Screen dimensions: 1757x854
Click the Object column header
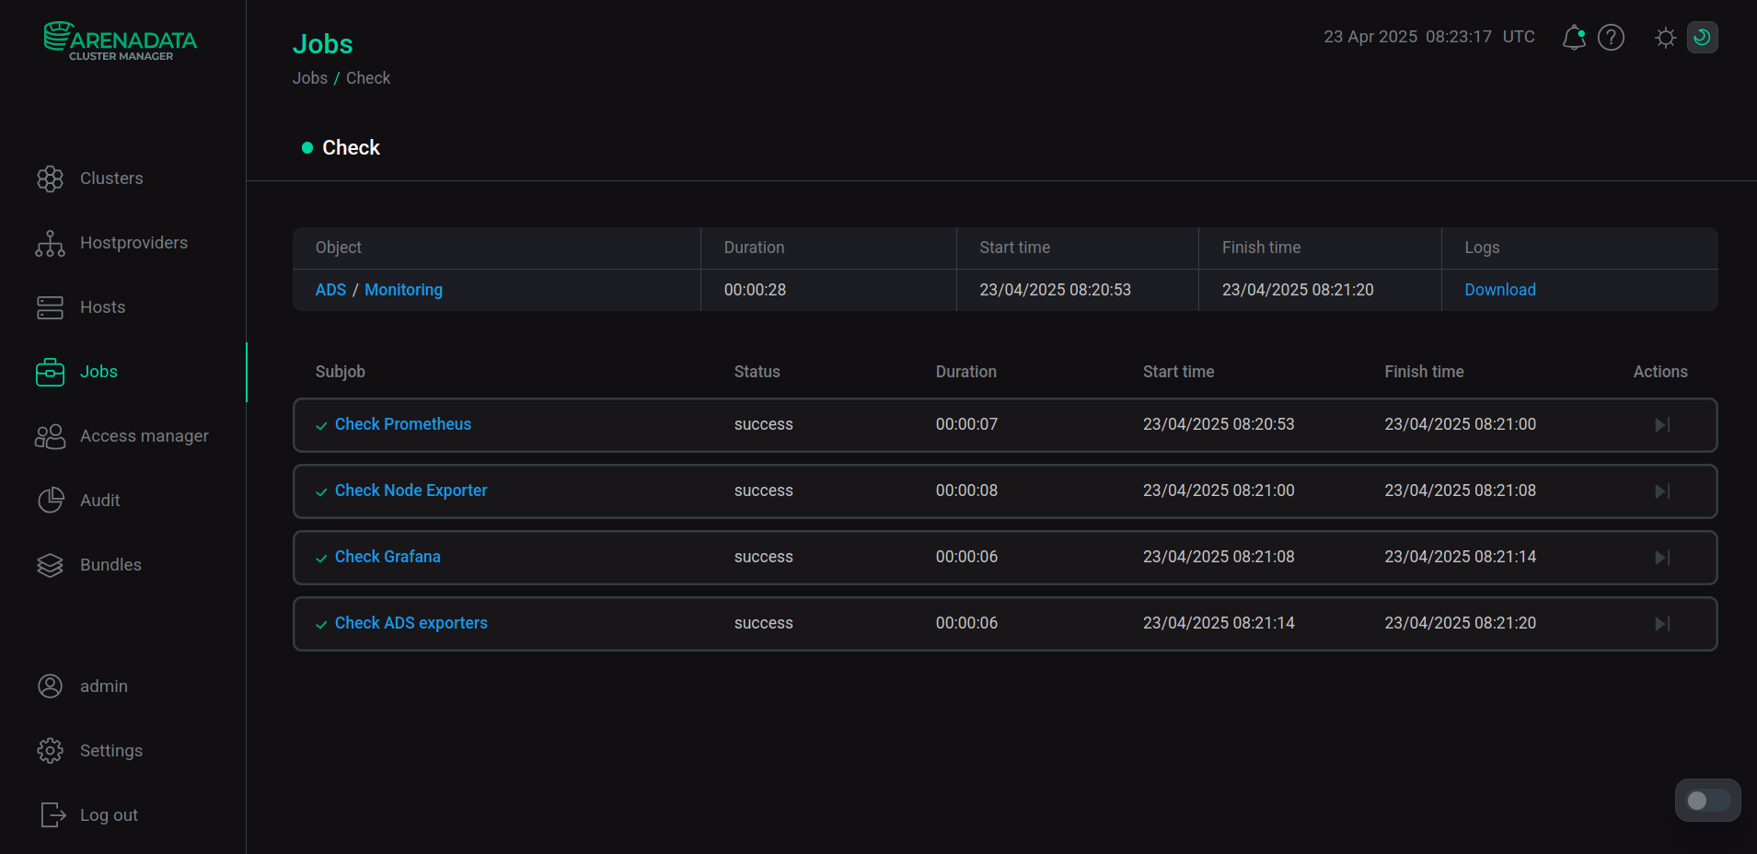339,248
